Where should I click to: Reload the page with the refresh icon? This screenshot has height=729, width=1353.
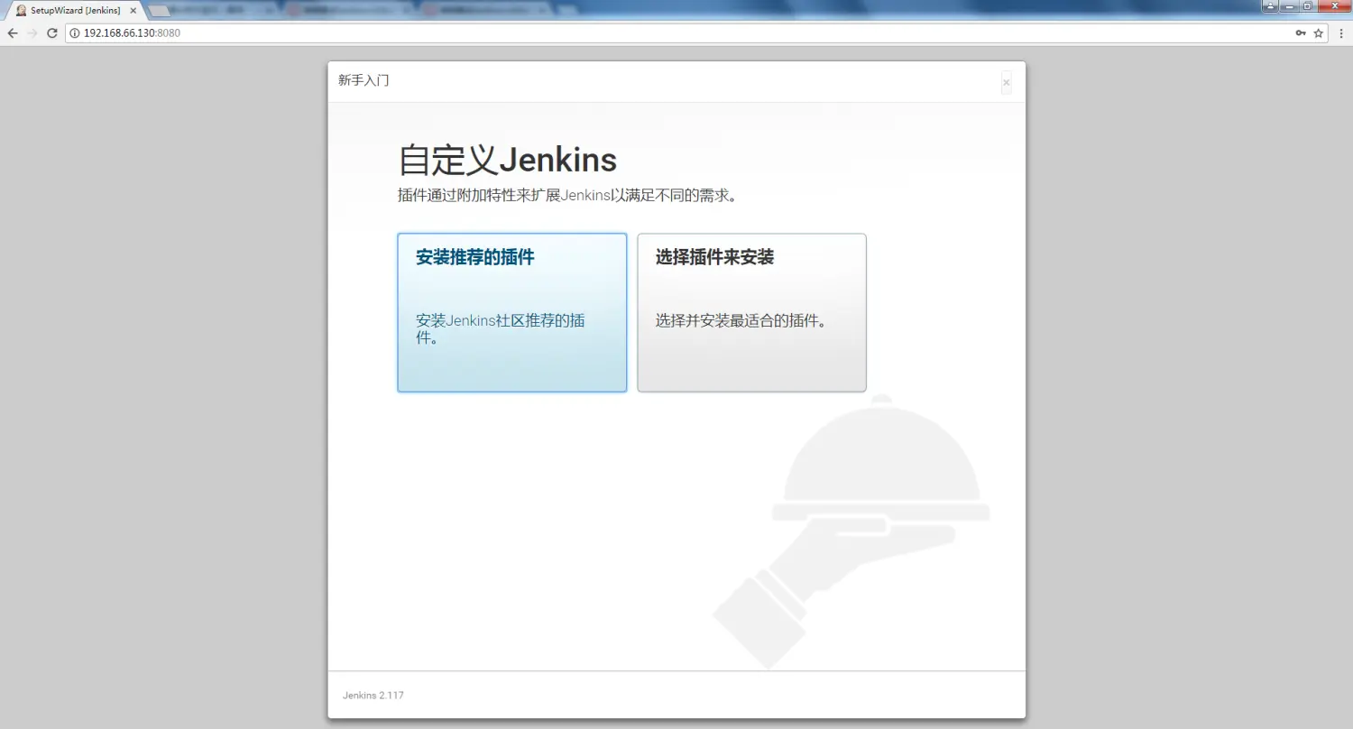(52, 32)
